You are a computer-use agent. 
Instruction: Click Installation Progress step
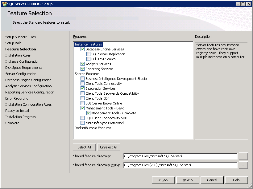tap(20, 117)
